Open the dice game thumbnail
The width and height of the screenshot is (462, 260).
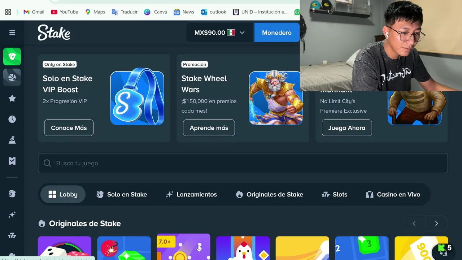(65, 248)
